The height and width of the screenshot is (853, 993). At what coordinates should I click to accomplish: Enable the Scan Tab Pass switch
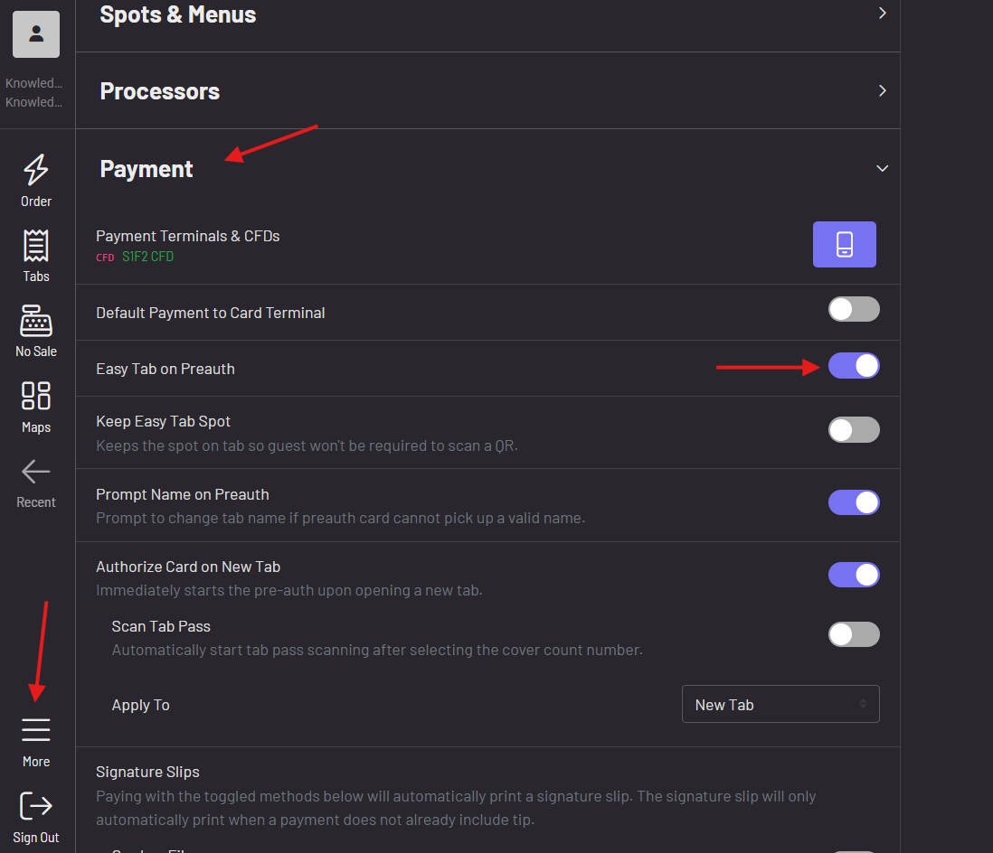tap(854, 634)
